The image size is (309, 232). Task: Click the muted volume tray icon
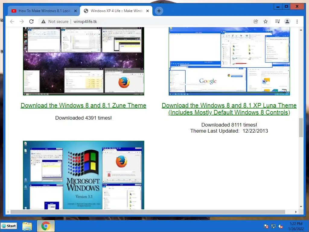pos(281,226)
